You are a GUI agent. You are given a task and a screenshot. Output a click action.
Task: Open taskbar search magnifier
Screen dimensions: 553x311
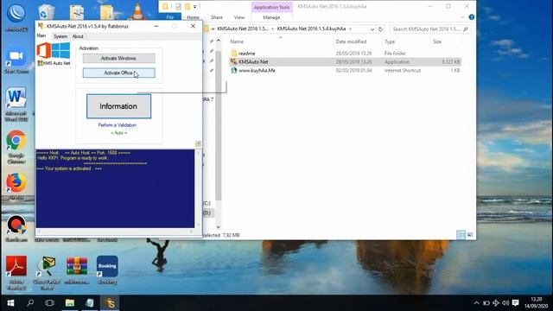tap(30, 303)
